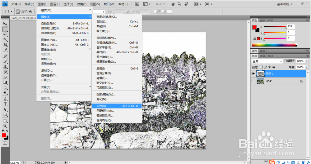This screenshot has height=164, width=311.
Task: Switch to the 路径 Paths tab
Action: pos(271,56)
